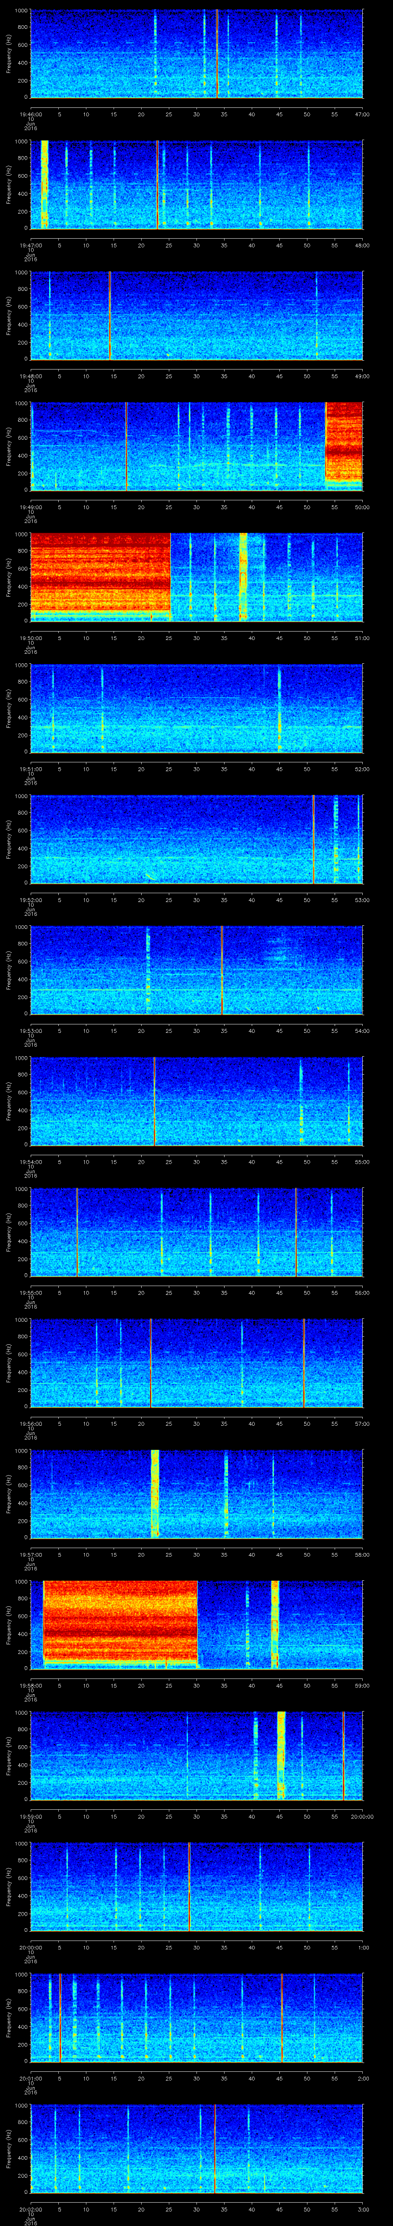Viewport: 393px width, 2226px height.
Task: Click the '19:53:00' start time label
Action: [30, 1030]
